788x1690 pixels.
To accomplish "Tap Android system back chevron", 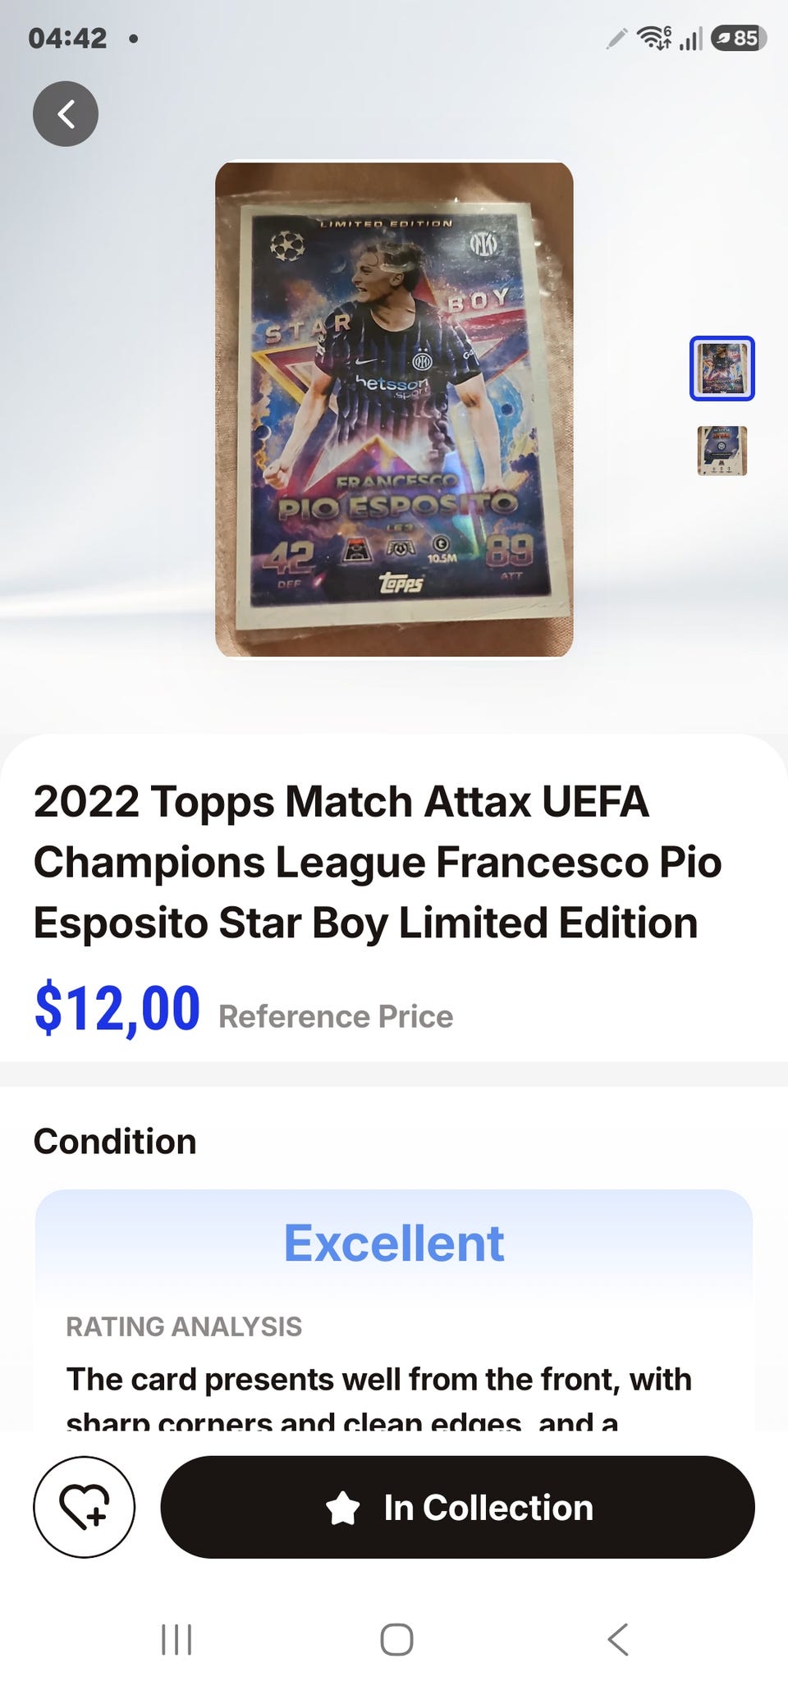I will (618, 1639).
